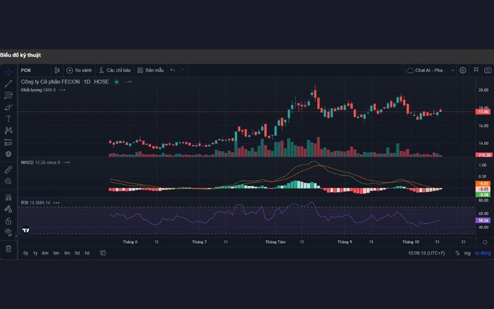494x309 pixels.
Task: Open the emoji icons tool
Action: pos(9,153)
